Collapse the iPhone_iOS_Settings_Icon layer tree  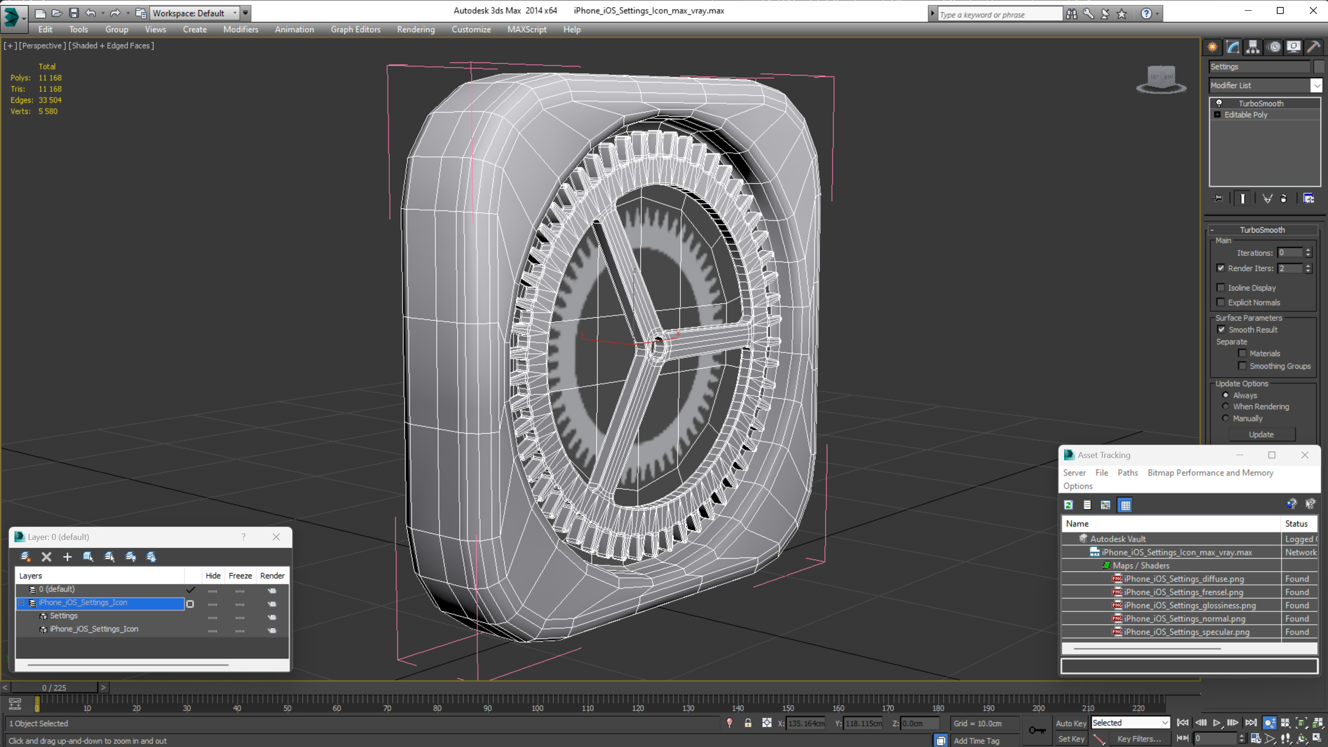[22, 602]
